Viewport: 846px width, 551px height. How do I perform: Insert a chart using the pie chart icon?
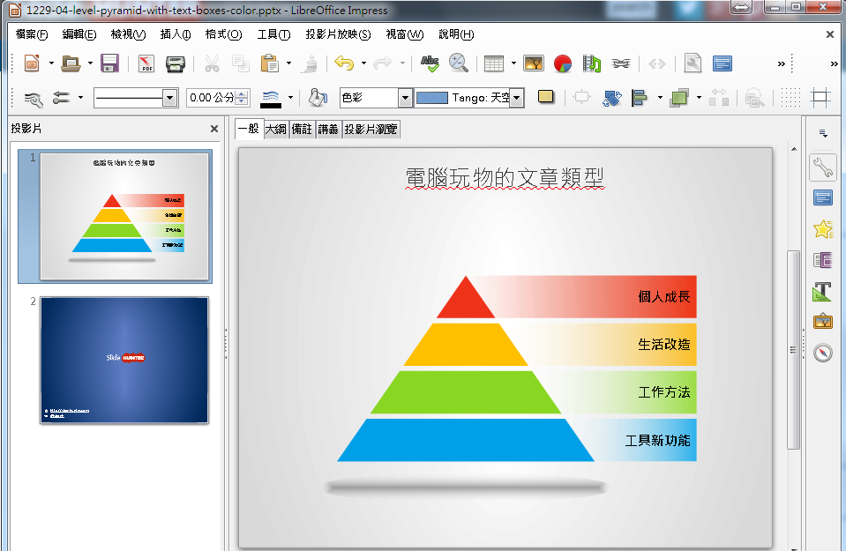pyautogui.click(x=562, y=63)
